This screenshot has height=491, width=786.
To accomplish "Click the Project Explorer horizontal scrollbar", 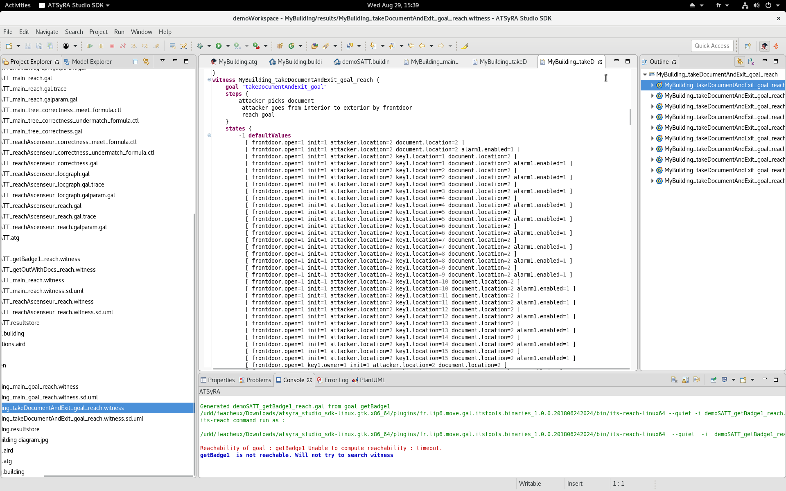I will pyautogui.click(x=118, y=476).
